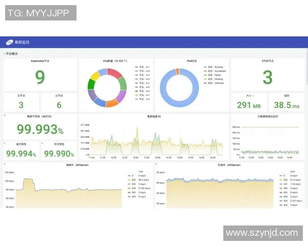Open the 集群磁盘 IO panel title
This screenshot has height=246, width=308.
point(154,117)
